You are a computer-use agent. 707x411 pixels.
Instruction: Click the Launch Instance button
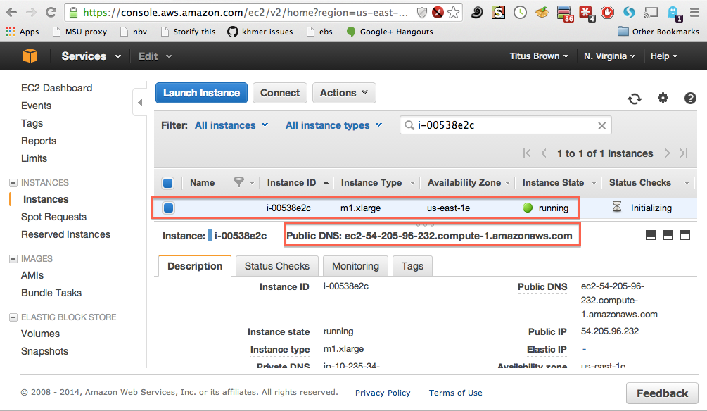201,93
